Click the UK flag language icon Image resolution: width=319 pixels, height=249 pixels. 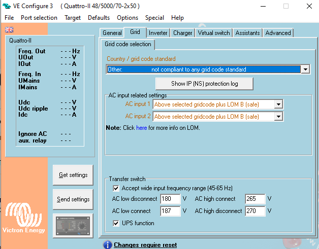pyautogui.click(x=9, y=29)
